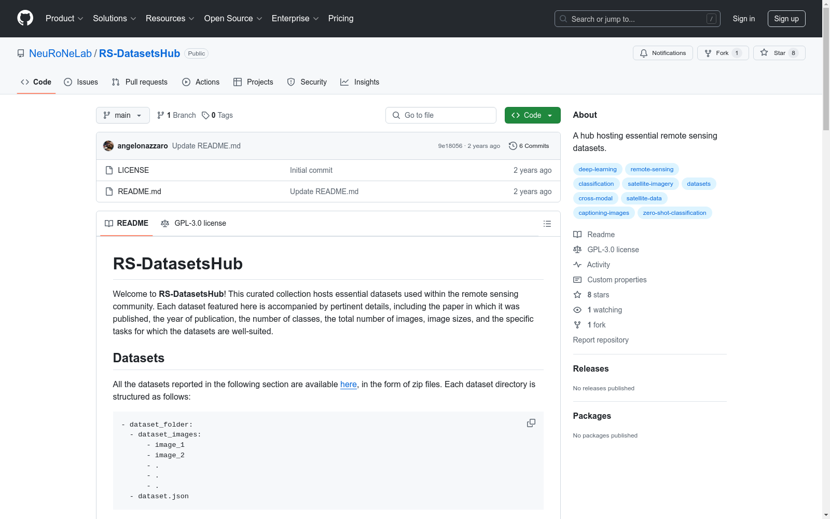Viewport: 830px width, 519px height.
Task: Open the README outline icon
Action: [x=547, y=224]
